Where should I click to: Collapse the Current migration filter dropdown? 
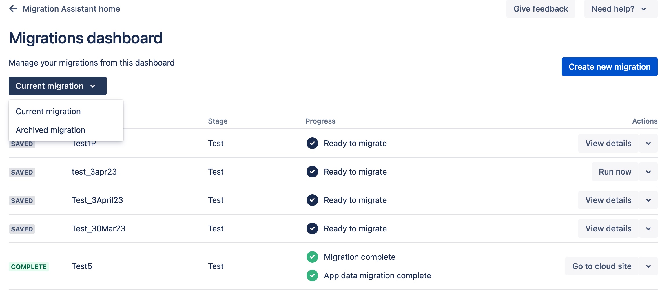tap(57, 86)
